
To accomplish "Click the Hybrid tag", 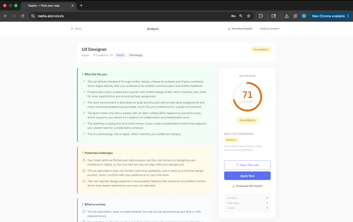I will pos(120,55).
